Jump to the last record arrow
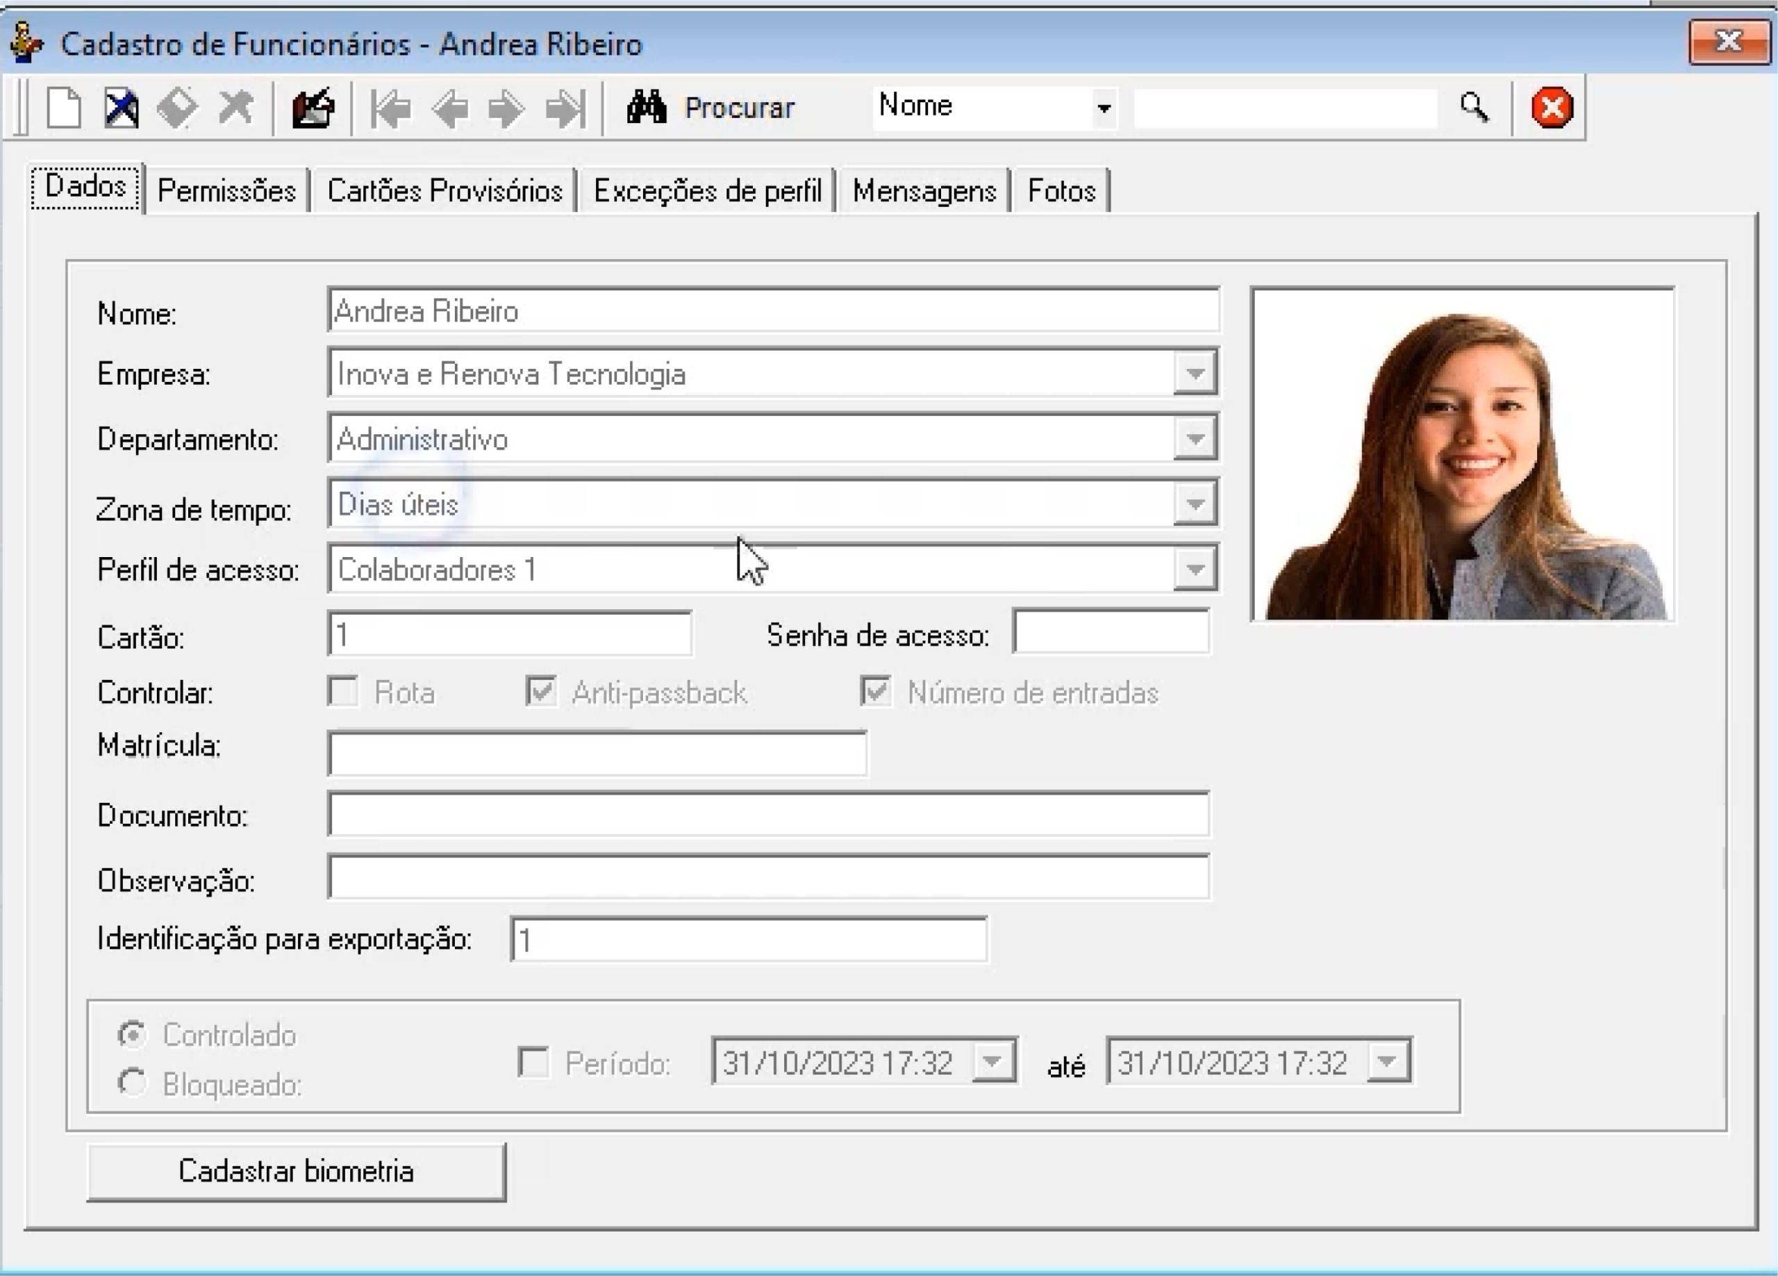 coord(565,108)
